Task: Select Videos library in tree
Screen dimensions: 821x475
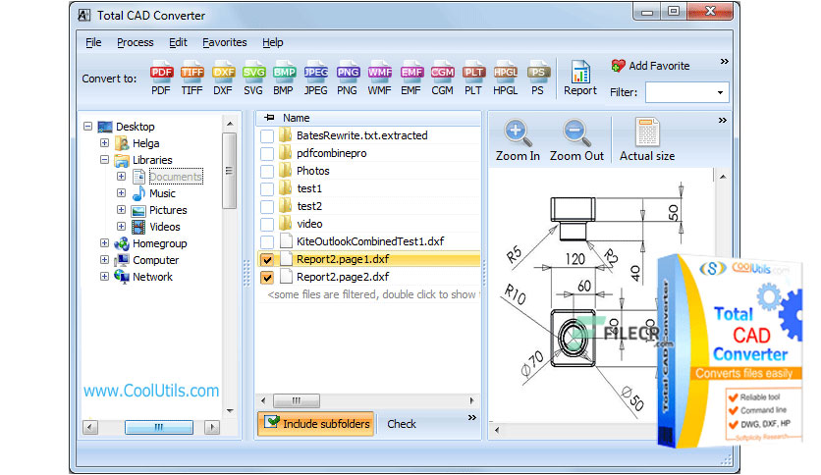Action: point(165,227)
